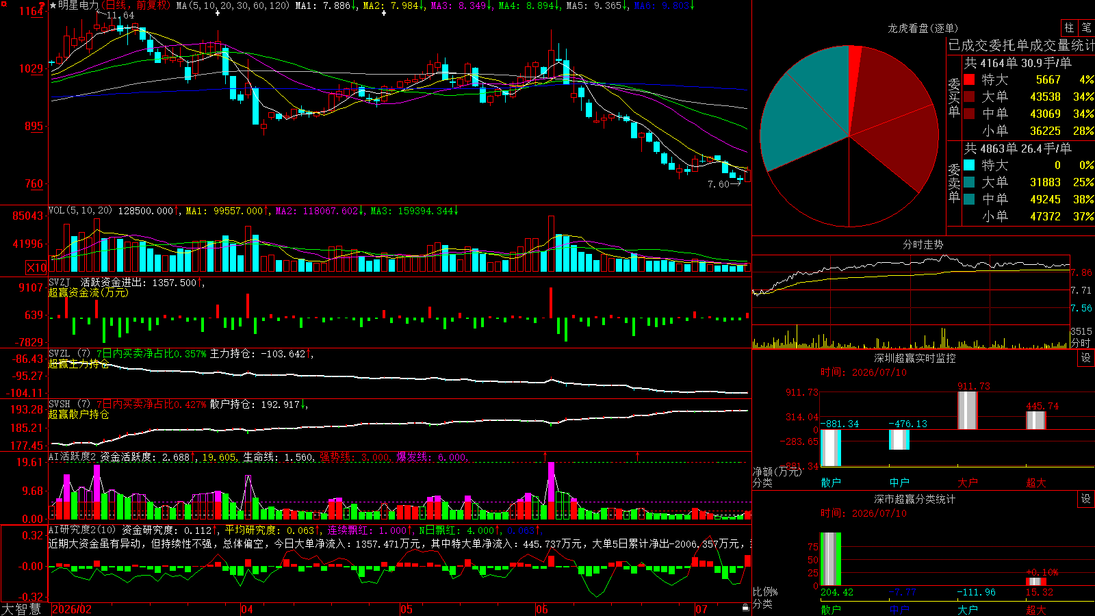
Task: Click the 大智慧 logo label
Action: (x=21, y=609)
